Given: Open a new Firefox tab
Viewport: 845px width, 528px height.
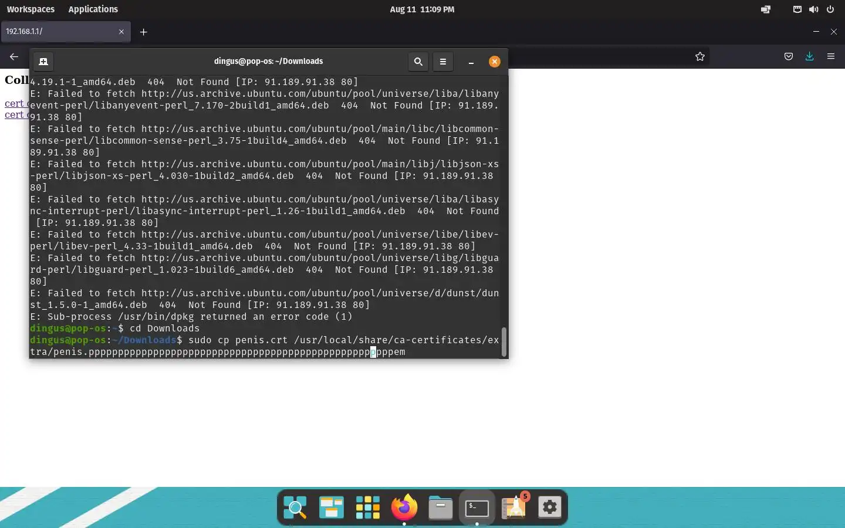Looking at the screenshot, I should pyautogui.click(x=143, y=32).
